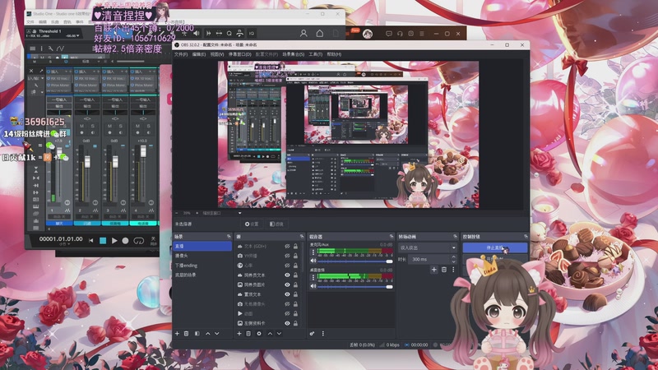Add a new source in sources toolbar
This screenshot has height=370, width=658.
239,334
